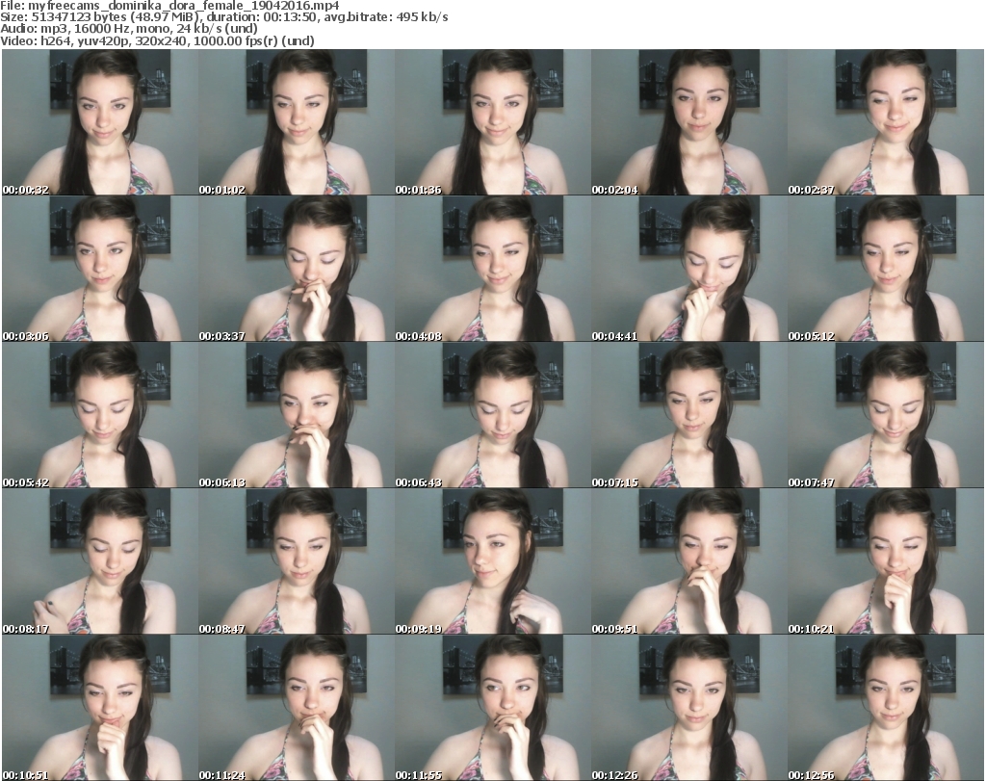Select the thumbnail stamped 00:12:56
The width and height of the screenshot is (986, 781).
click(x=886, y=708)
